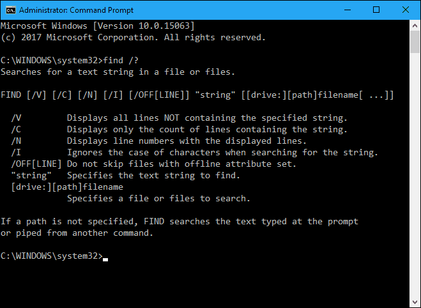Click the /OFF[LINE] option description
The image size is (421, 308).
click(181, 164)
